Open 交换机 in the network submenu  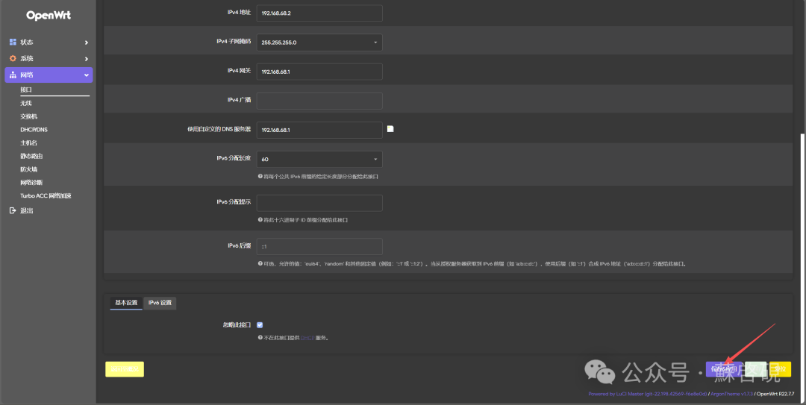[29, 116]
